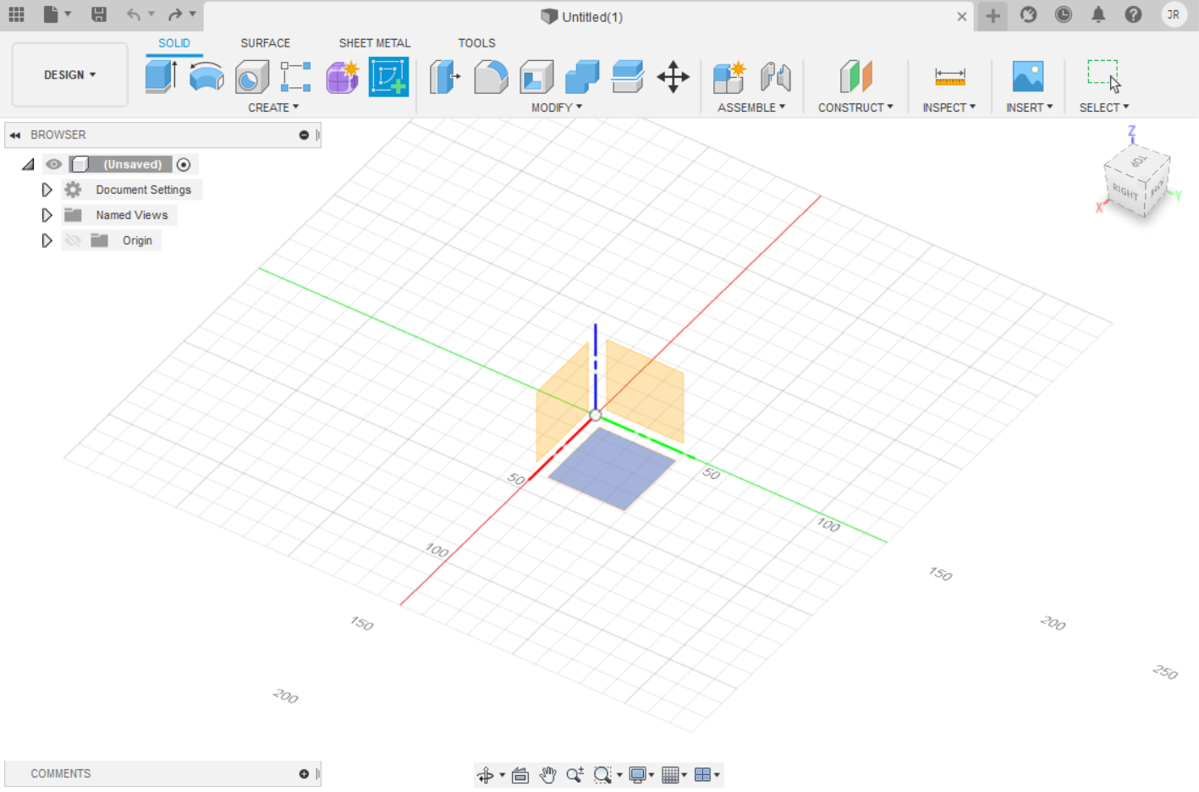The width and height of the screenshot is (1199, 792).
Task: Select the Press Pull tool
Action: tap(445, 77)
